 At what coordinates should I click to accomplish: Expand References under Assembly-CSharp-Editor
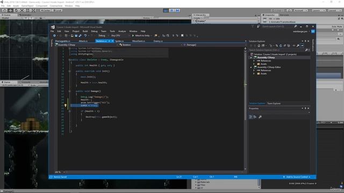tap(254, 70)
